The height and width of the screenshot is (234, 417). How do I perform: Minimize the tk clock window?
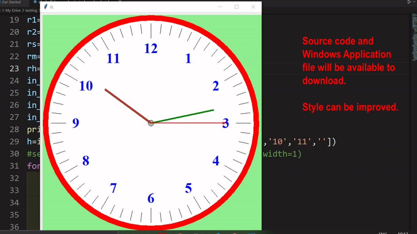pos(220,7)
